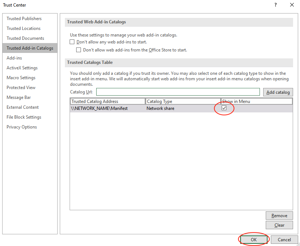Confirm settings with the OK button
The image size is (300, 246).
(254, 240)
